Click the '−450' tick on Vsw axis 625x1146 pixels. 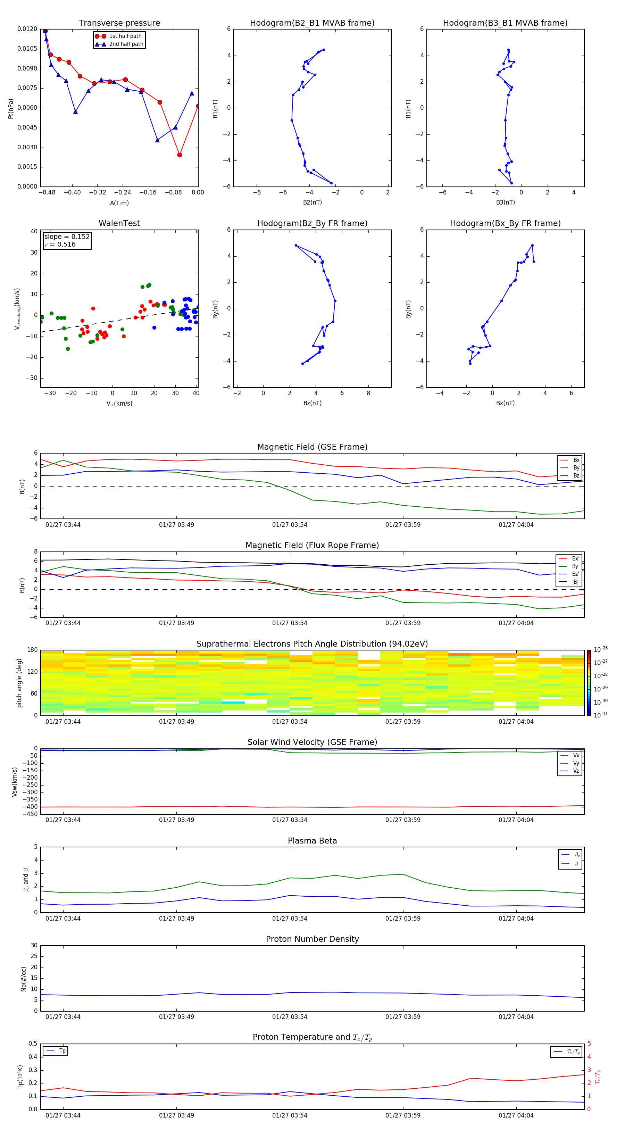click(x=30, y=814)
